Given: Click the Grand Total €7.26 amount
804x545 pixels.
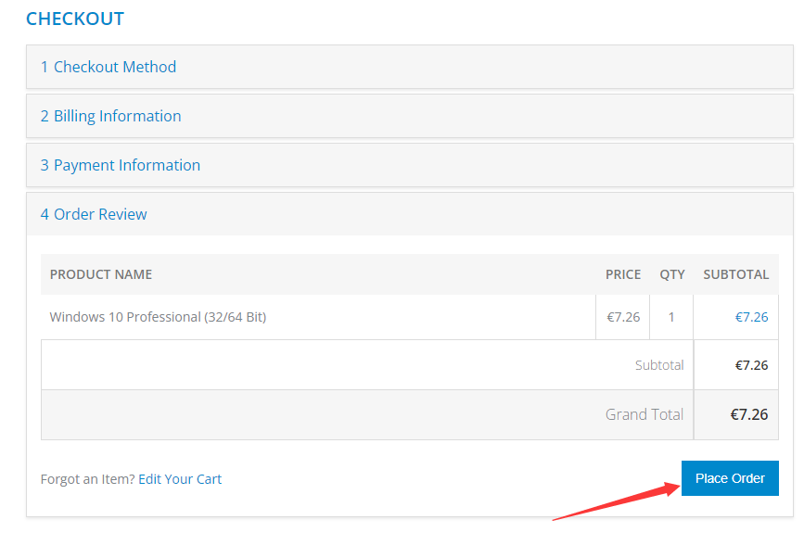Looking at the screenshot, I should click(x=748, y=414).
